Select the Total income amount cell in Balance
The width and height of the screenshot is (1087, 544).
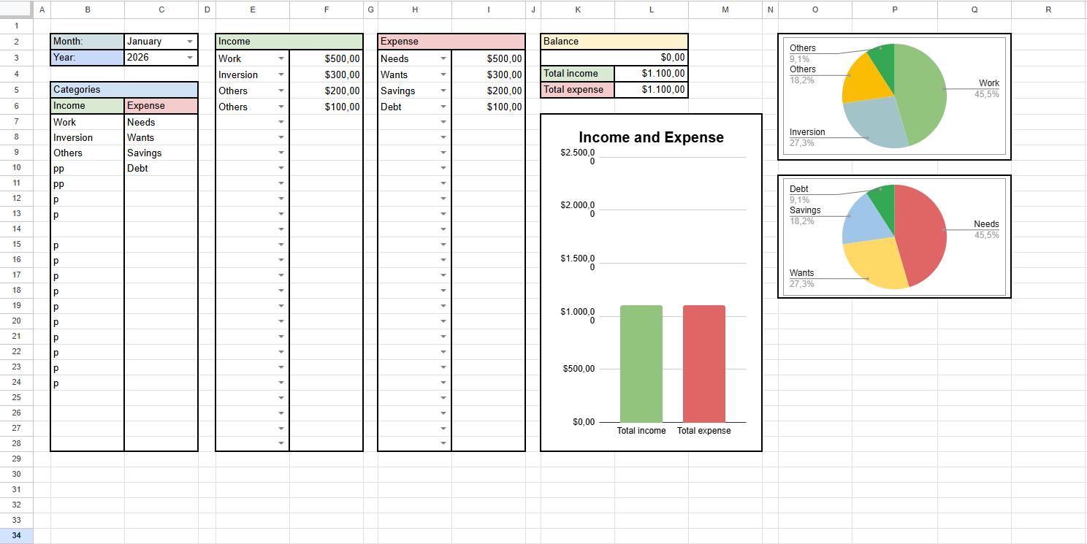651,73
